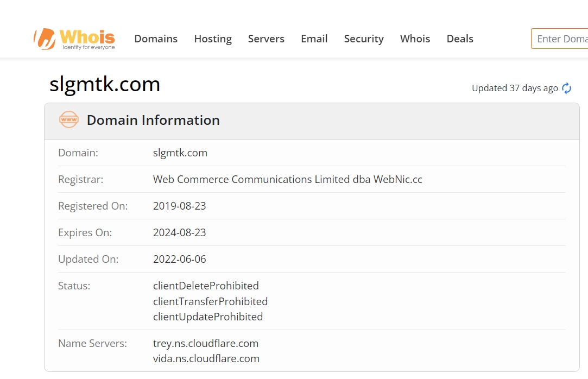Image resolution: width=588 pixels, height=379 pixels.
Task: Select the Whois navigation link
Action: [415, 39]
